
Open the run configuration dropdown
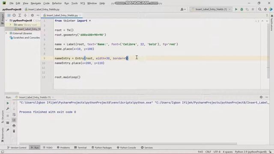point(211,9)
